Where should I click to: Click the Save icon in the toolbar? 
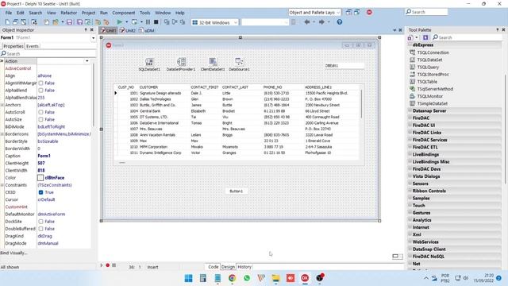click(x=69, y=22)
